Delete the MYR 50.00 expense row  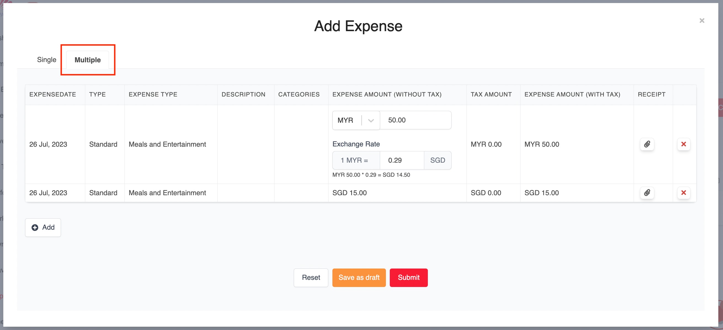pos(684,144)
